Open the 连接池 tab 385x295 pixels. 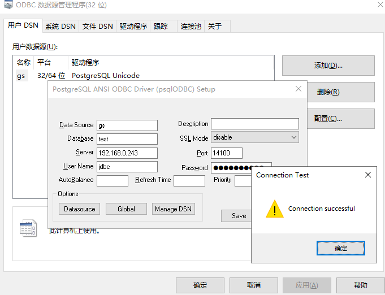191,26
